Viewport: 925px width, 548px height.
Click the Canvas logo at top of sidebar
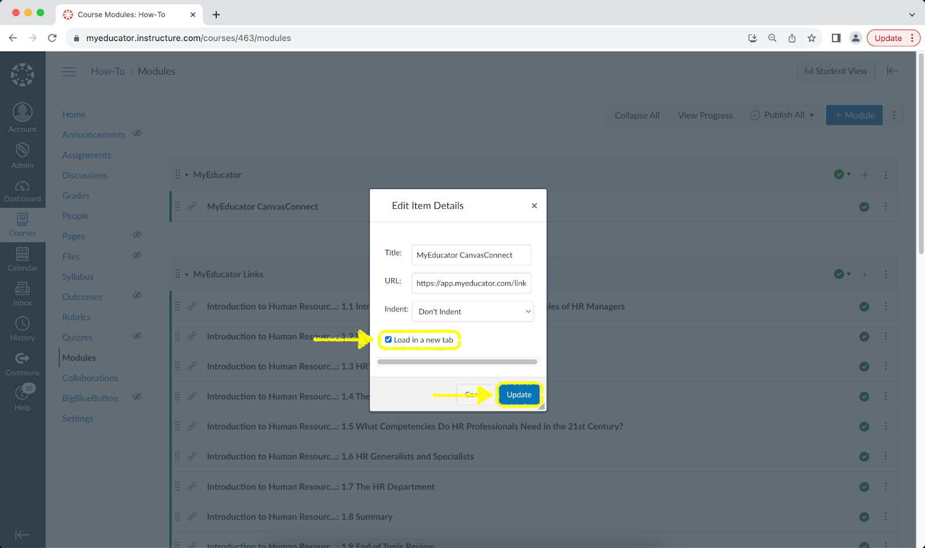23,75
